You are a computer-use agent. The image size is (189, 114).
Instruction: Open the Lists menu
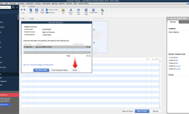click(6, 4)
